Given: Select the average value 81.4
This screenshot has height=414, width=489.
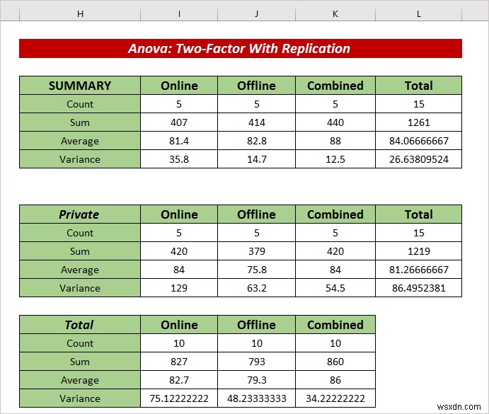Looking at the screenshot, I should pyautogui.click(x=179, y=141).
